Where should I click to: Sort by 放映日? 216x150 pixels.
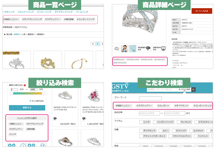coord(17,34)
